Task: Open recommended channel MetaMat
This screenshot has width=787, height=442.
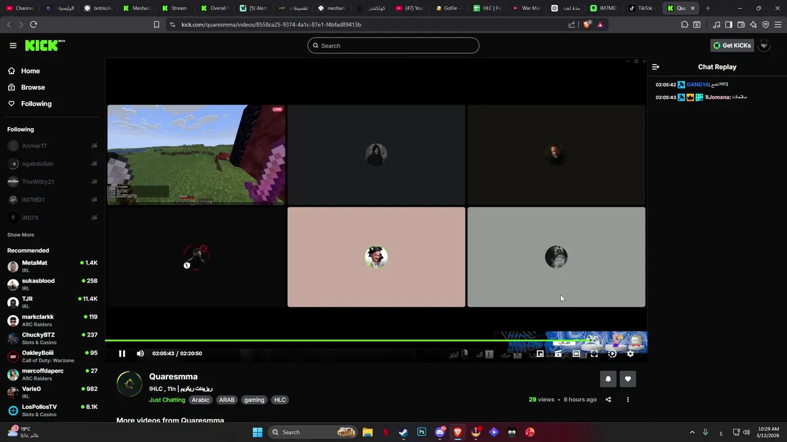Action: point(52,266)
